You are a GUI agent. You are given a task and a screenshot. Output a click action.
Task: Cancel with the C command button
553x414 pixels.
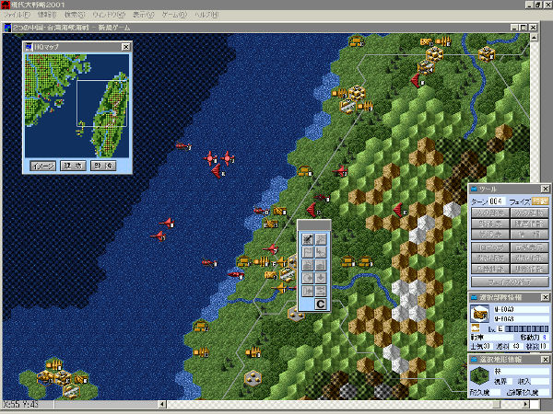(x=320, y=304)
